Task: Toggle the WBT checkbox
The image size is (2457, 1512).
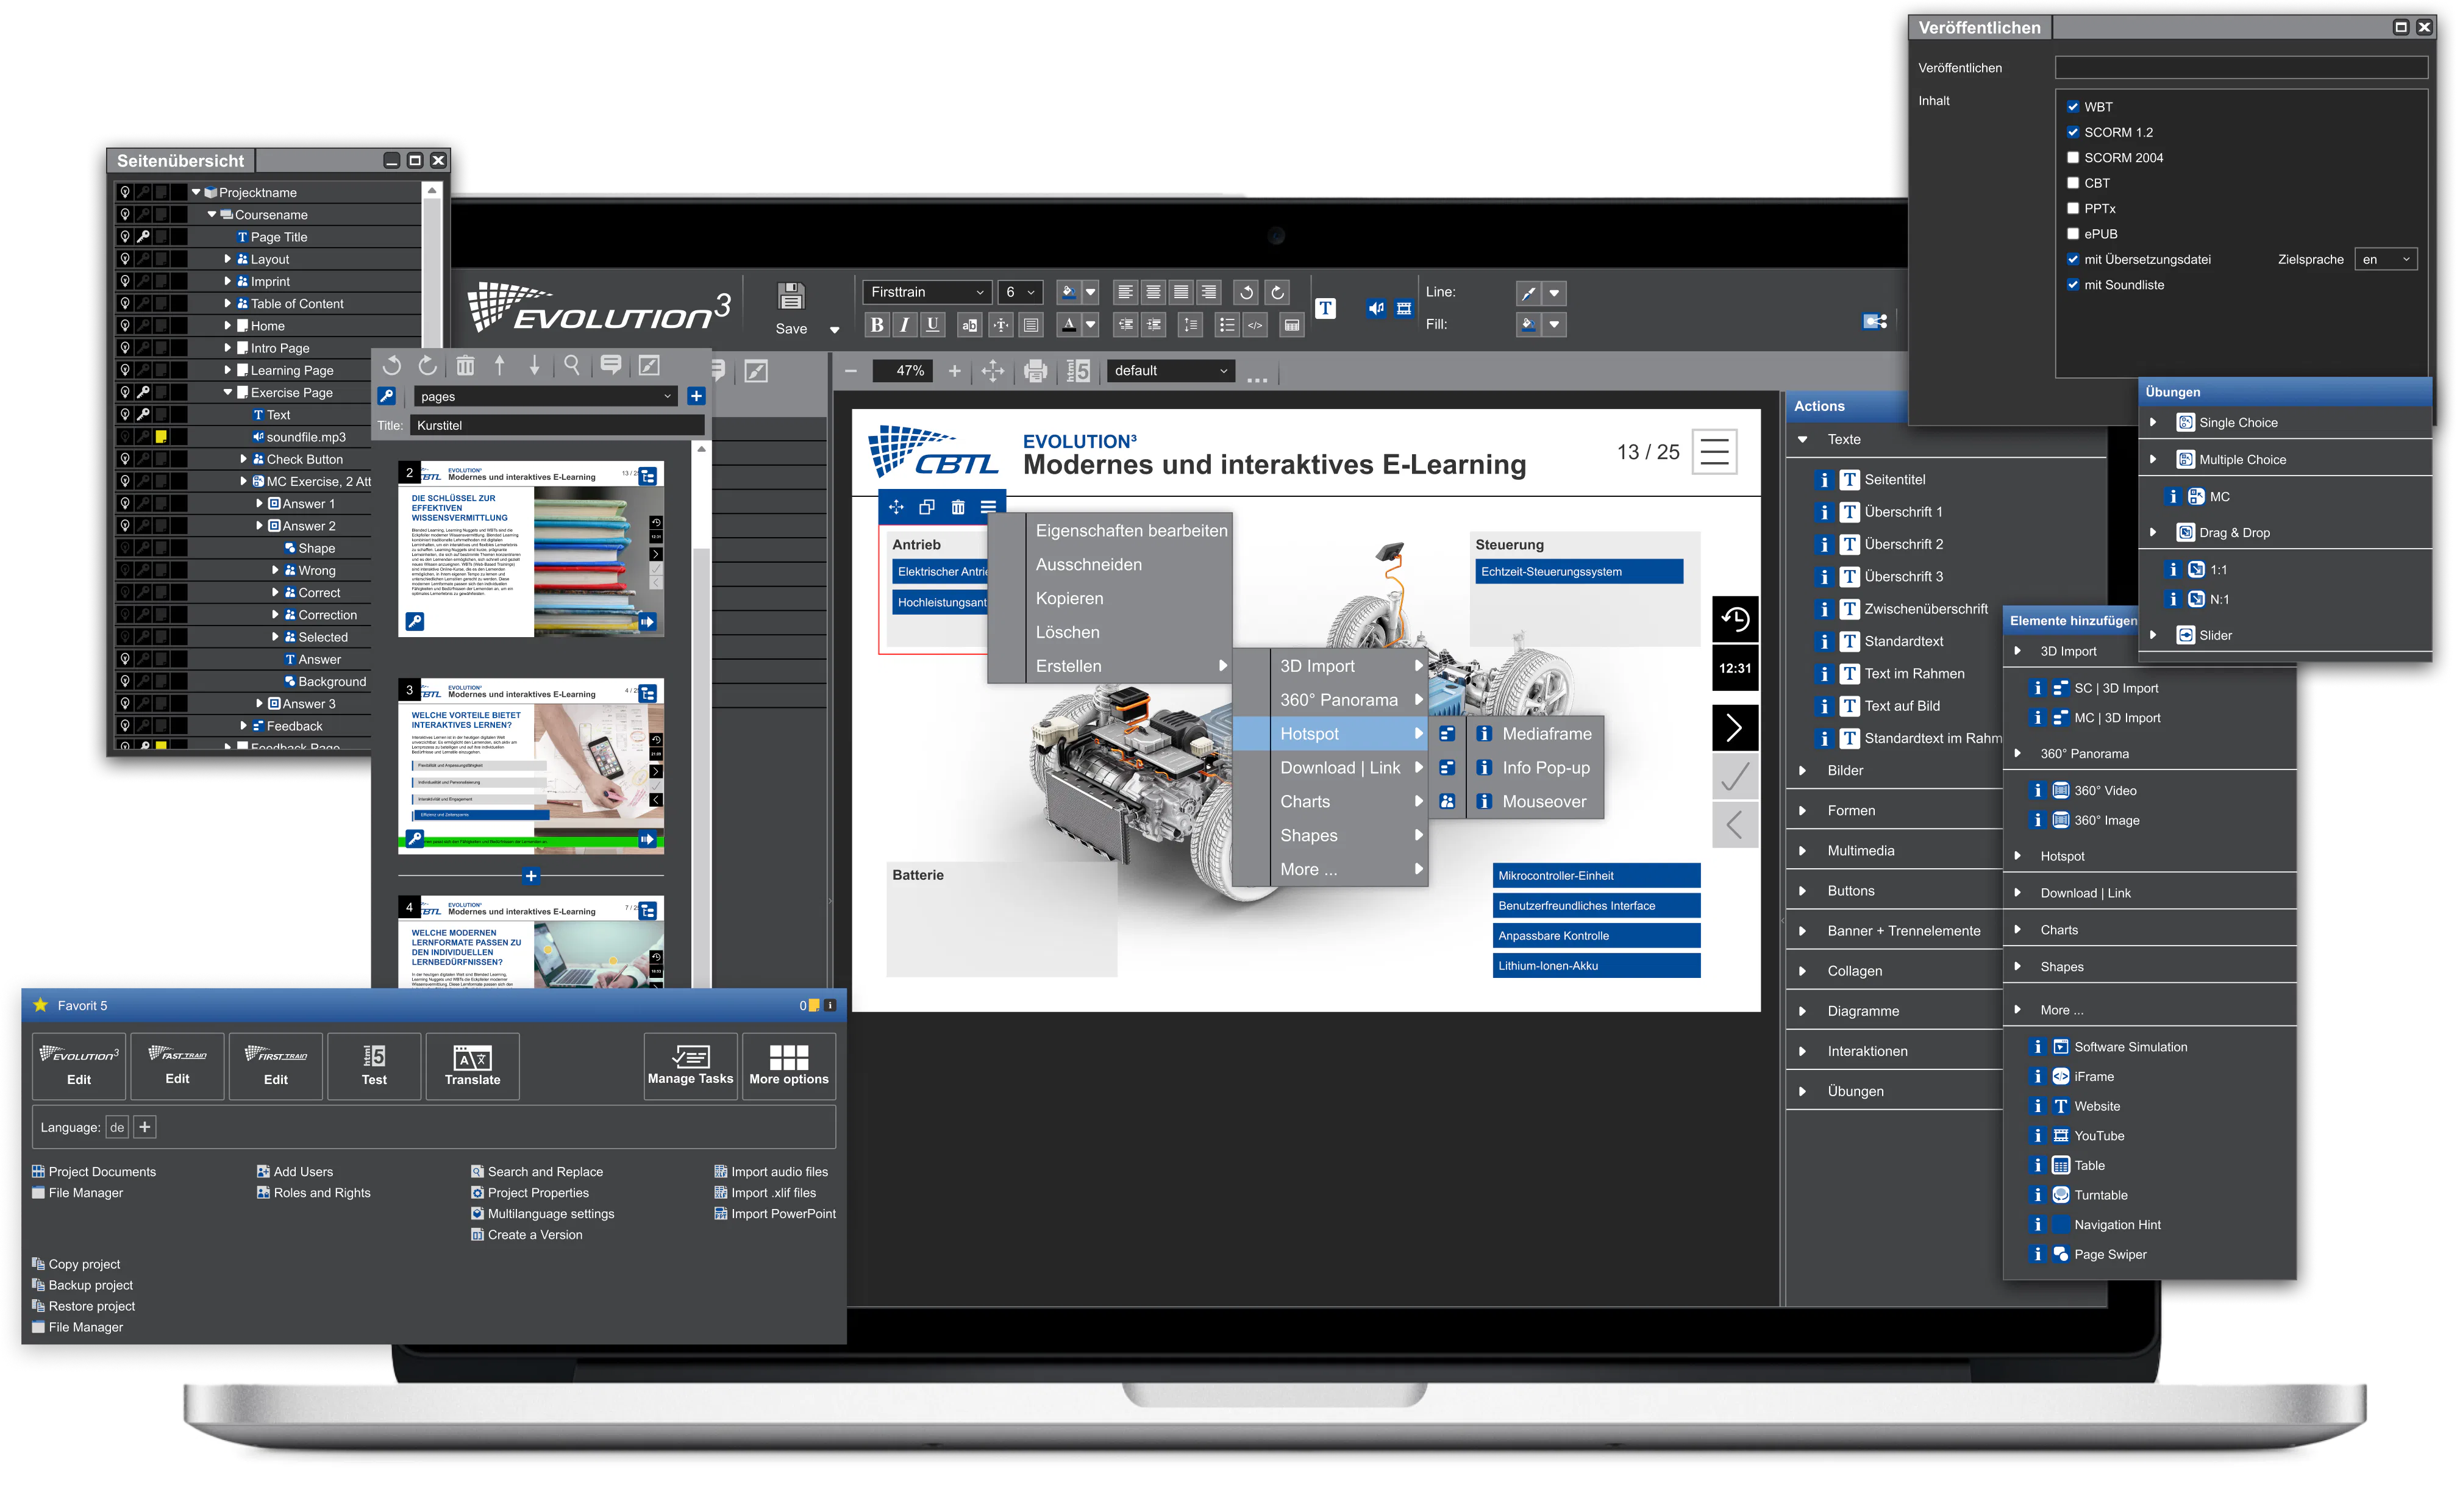Action: (x=2073, y=107)
